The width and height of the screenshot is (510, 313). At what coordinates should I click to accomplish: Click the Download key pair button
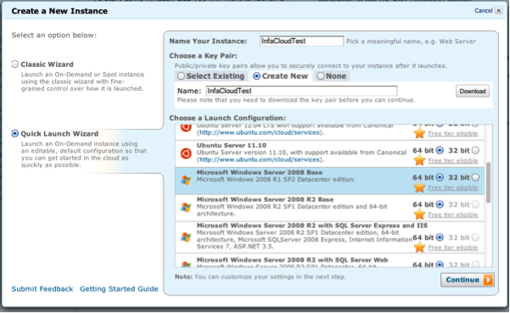tap(473, 92)
